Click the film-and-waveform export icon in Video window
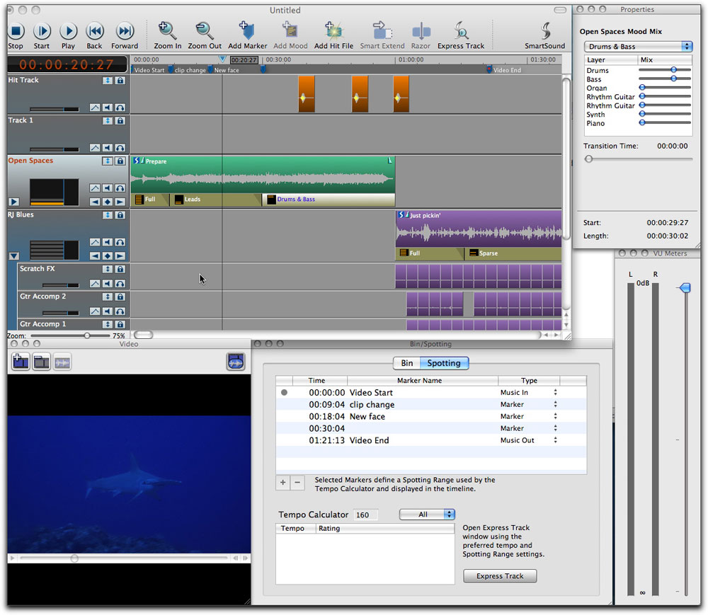This screenshot has height=615, width=708. (236, 362)
